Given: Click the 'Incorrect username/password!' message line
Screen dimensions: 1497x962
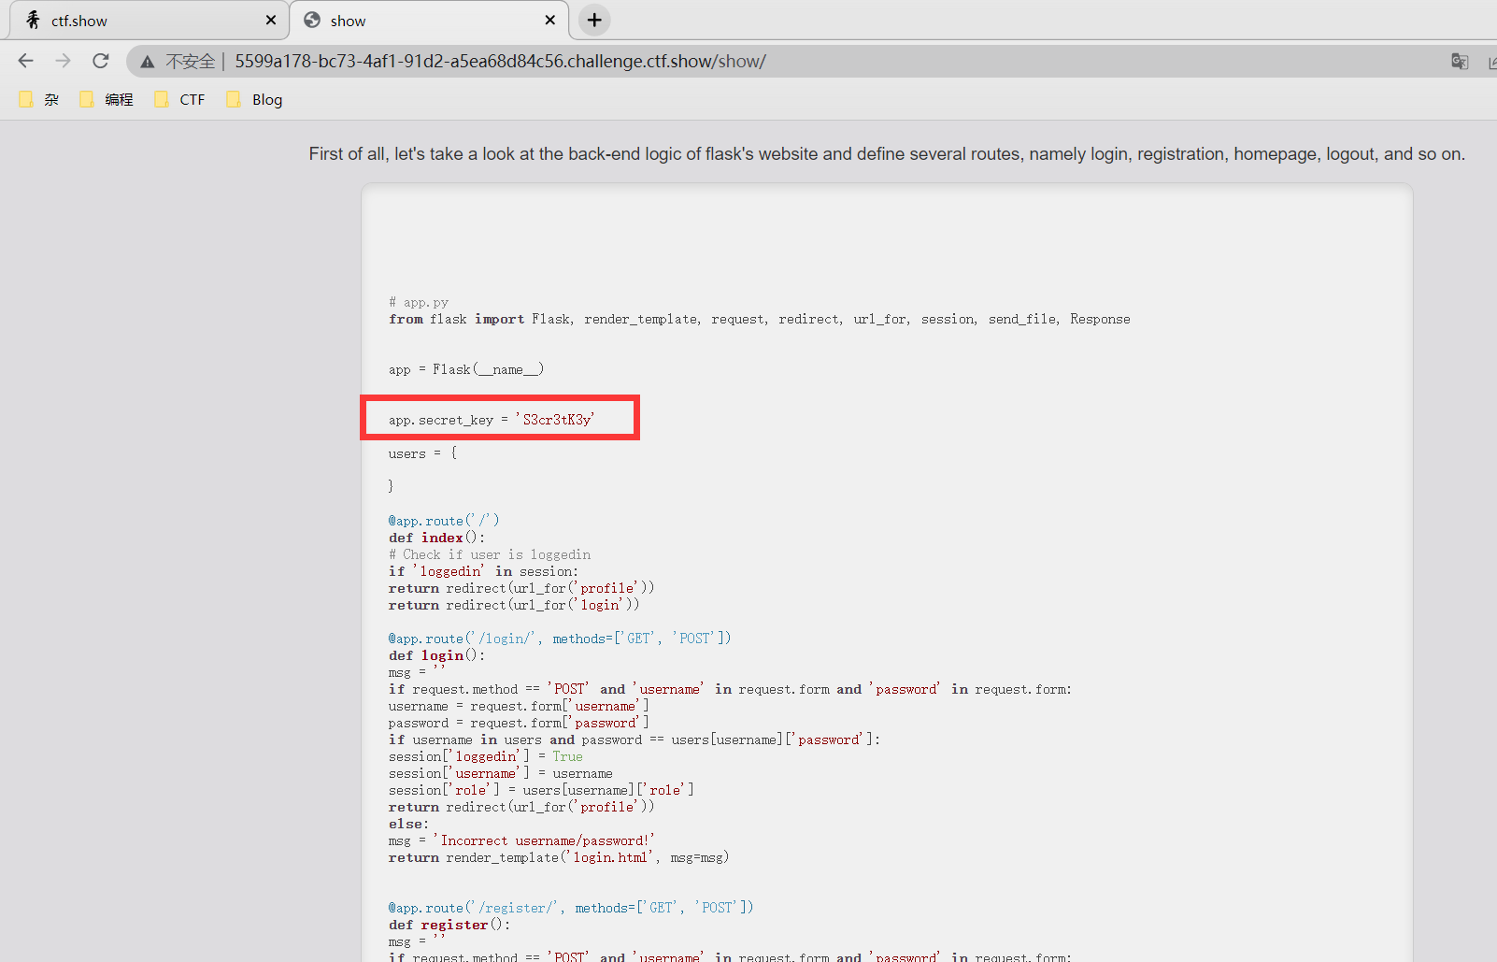Looking at the screenshot, I should 521,841.
